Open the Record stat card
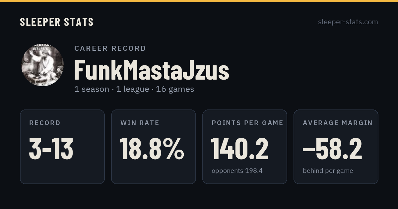The width and height of the screenshot is (398, 209). (62, 147)
